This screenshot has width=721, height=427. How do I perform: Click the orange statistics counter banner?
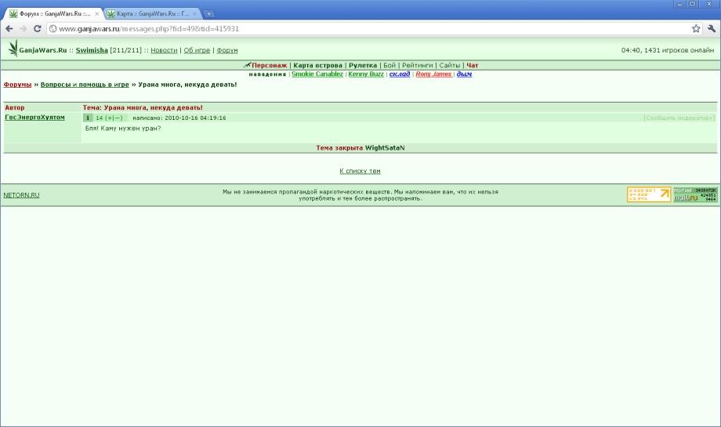pos(649,194)
